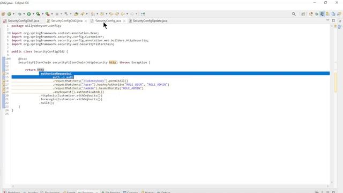Click '.httpBasic(Customizer.withDefaults())' line

71,95
